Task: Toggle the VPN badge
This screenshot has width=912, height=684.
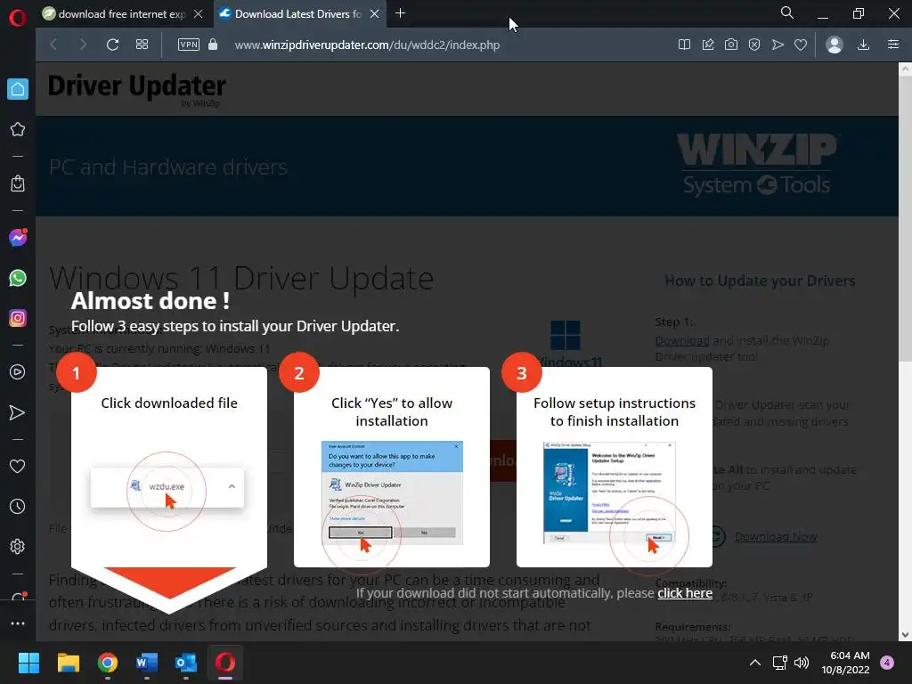Action: [189, 45]
